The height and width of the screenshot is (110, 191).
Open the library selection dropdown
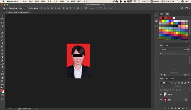[171, 49]
